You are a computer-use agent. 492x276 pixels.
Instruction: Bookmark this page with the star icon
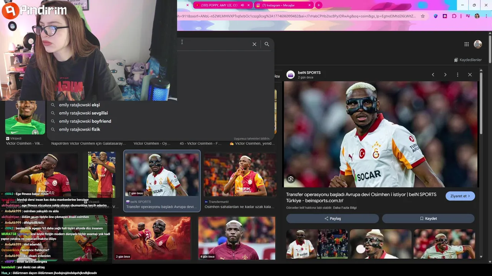(x=423, y=16)
